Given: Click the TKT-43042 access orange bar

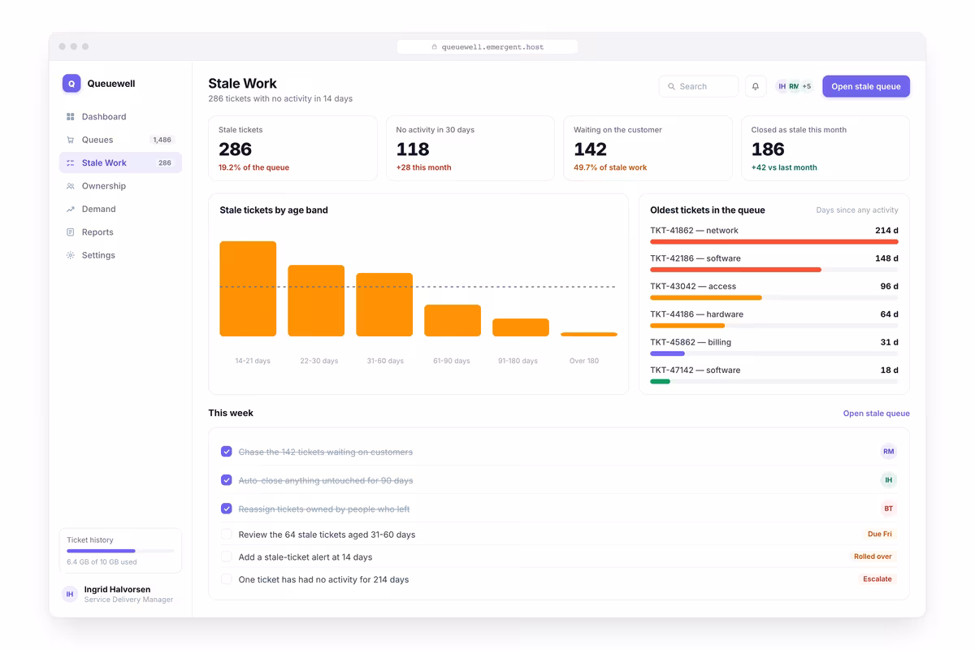Looking at the screenshot, I should (x=706, y=297).
